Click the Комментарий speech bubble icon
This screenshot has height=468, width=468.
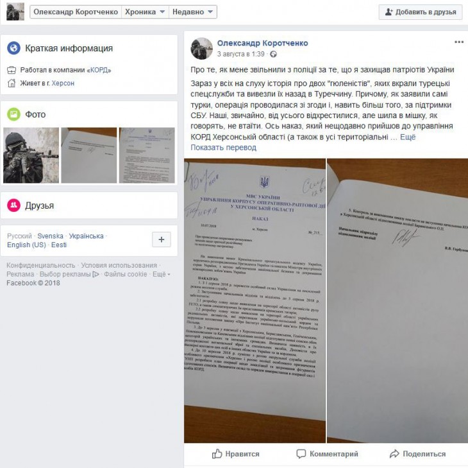[x=301, y=454]
